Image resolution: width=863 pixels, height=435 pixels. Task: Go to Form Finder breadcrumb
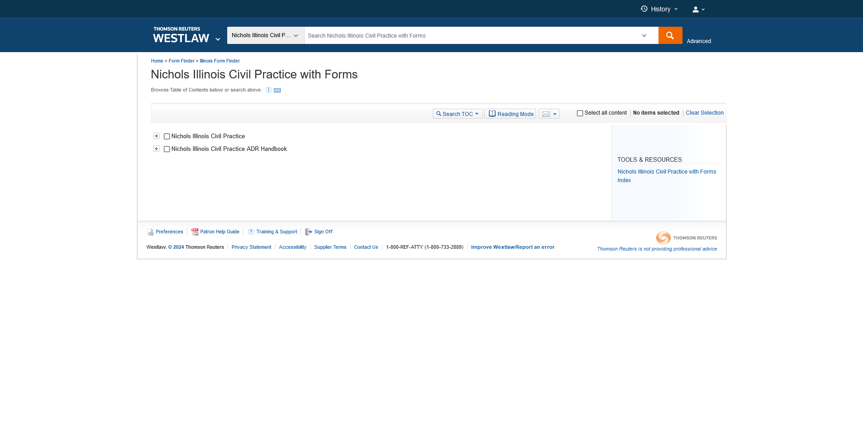click(x=181, y=61)
